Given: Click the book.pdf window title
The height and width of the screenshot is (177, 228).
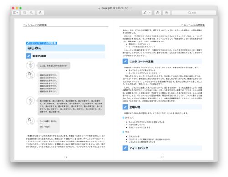Looking at the screenshot, I should click(x=115, y=8).
